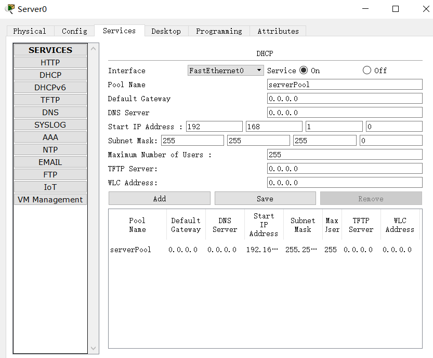Click services list scrollbar up arrow
Image resolution: width=433 pixels, height=358 pixels.
coord(94,49)
